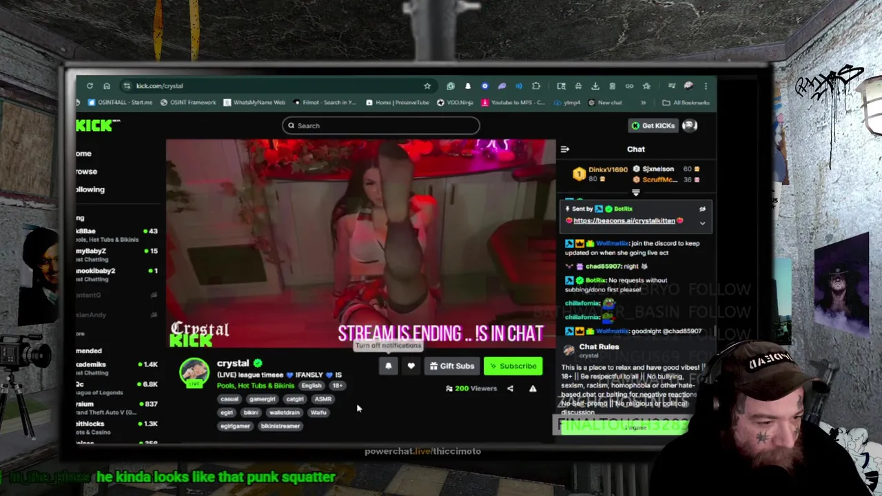Screen dimensions: 882x496
Task: Open the sidebar channel with 15 viewers
Action: 117,255
